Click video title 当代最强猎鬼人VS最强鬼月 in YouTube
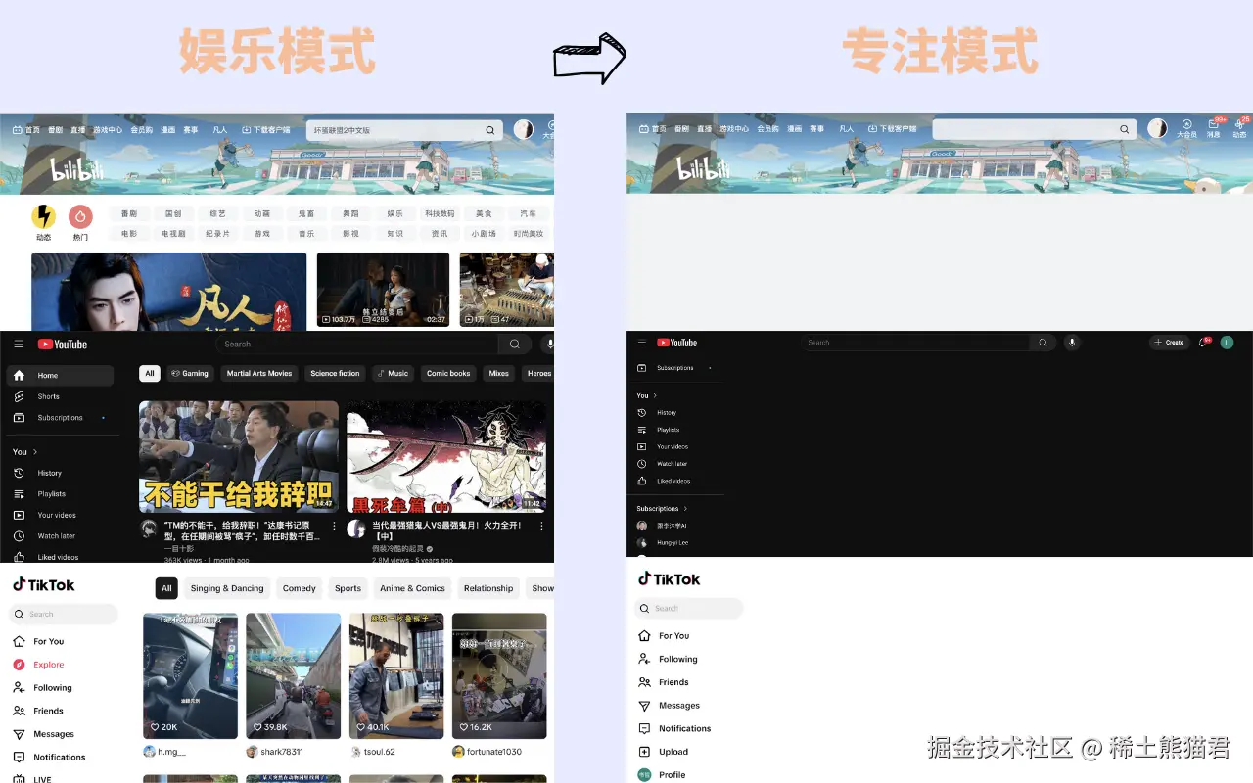This screenshot has width=1253, height=783. click(446, 530)
